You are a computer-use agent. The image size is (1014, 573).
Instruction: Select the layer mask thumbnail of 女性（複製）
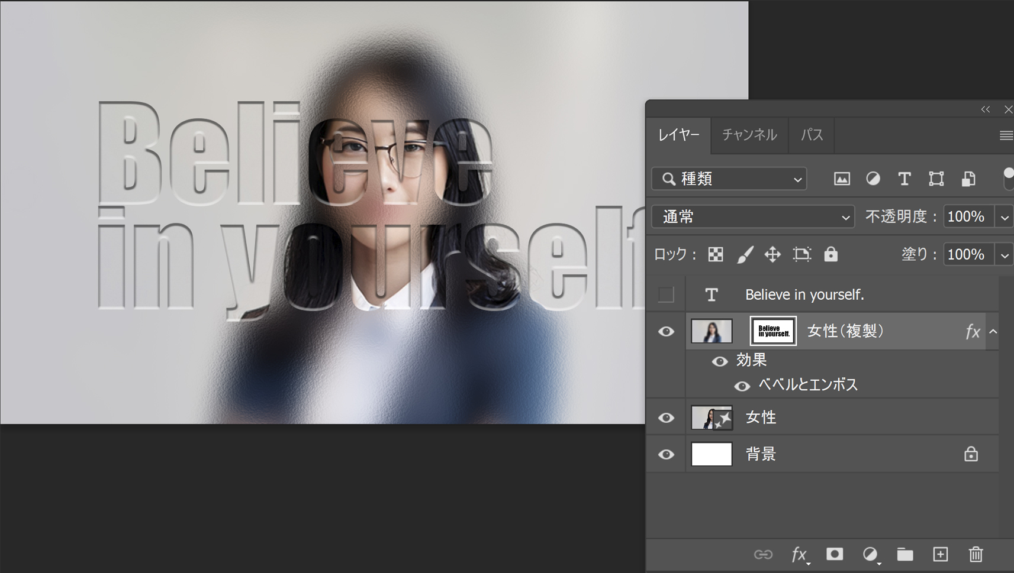tap(773, 331)
